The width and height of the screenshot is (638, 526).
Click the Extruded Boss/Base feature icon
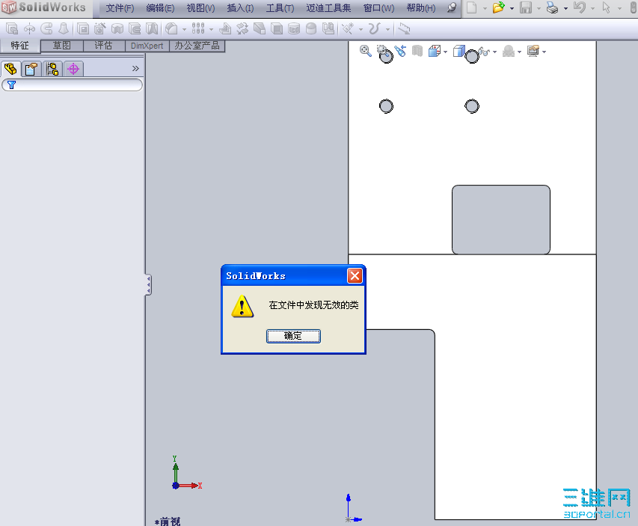pos(12,28)
